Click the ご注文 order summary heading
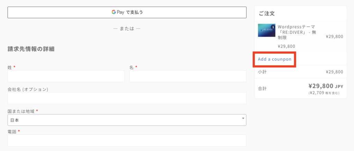 (x=267, y=13)
